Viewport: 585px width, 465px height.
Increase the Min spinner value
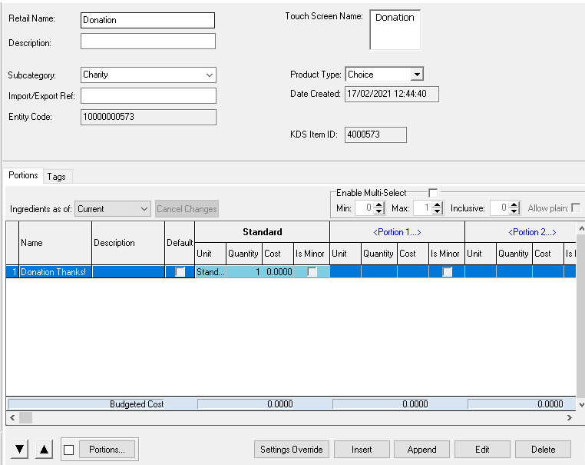(x=379, y=204)
